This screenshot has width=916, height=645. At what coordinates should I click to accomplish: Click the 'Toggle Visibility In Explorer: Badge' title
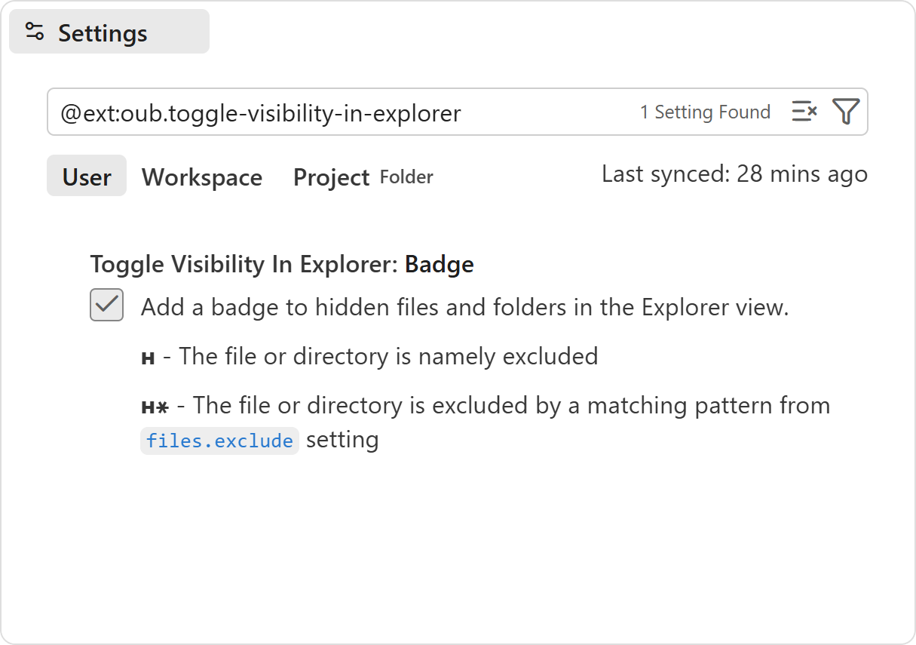(282, 264)
